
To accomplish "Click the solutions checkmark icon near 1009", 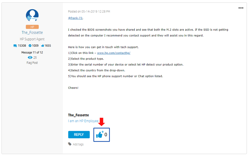I will (x=30, y=46).
